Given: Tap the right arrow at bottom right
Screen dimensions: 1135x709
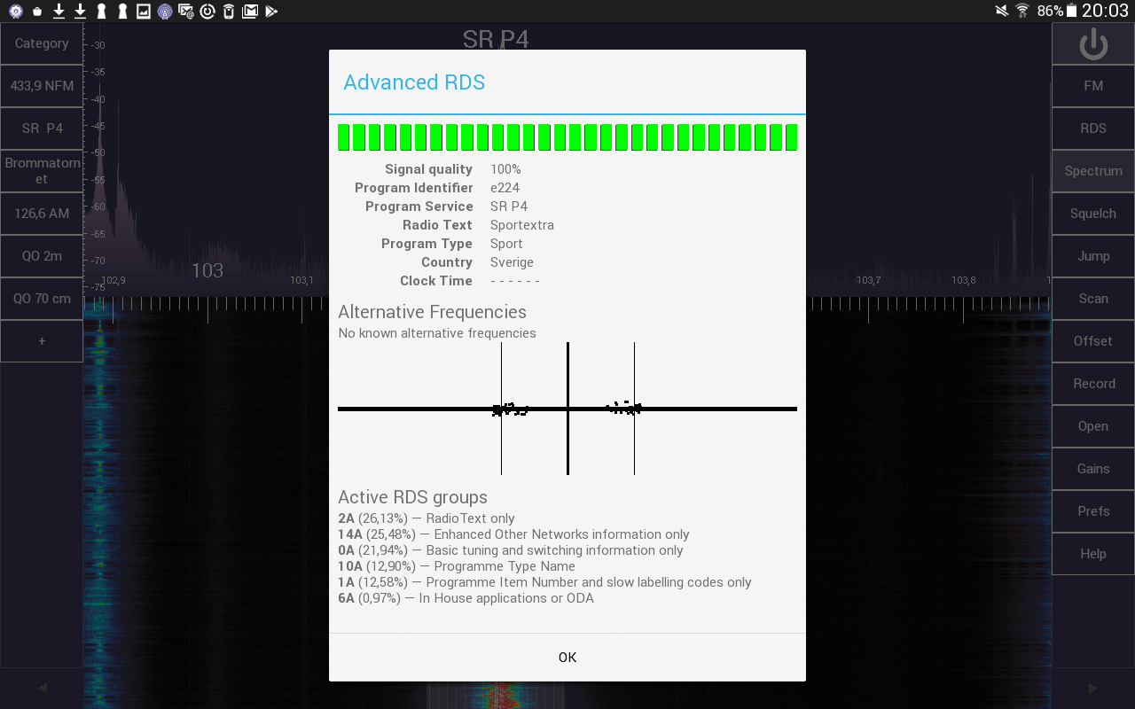Looking at the screenshot, I should point(1092,688).
